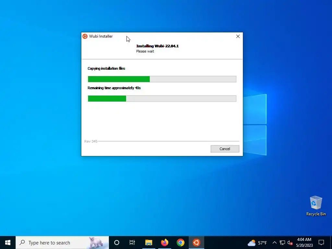The width and height of the screenshot is (332, 249).
Task: Cancel the Wubi installation
Action: click(225, 148)
